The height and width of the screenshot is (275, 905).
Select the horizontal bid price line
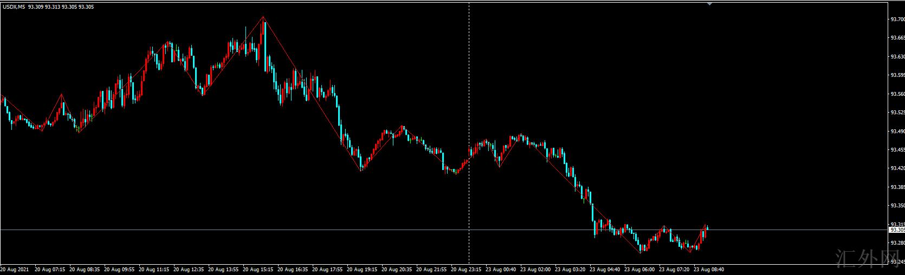[x=325, y=230]
